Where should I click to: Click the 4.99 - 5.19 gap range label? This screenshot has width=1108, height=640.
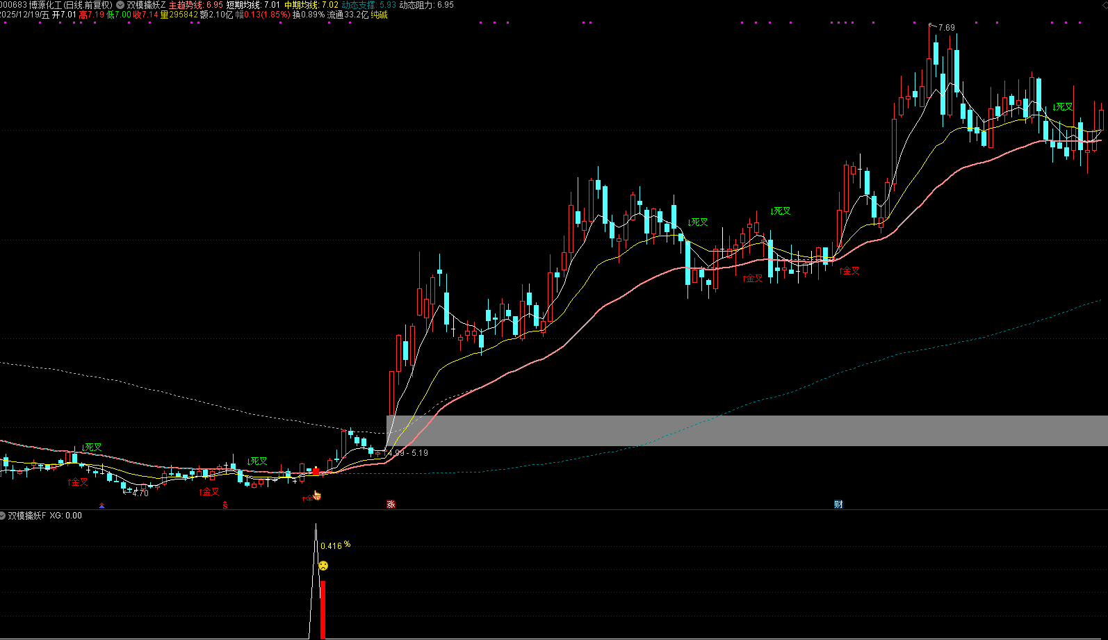[x=408, y=453]
